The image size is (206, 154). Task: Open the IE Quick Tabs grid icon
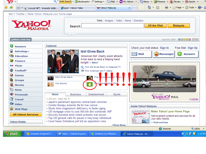[19, 8]
